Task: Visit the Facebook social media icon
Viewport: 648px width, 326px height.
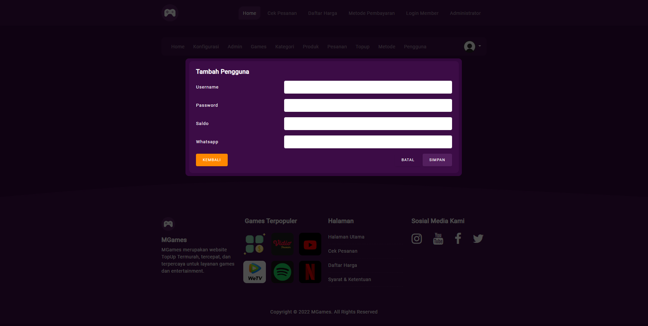Action: tap(458, 239)
